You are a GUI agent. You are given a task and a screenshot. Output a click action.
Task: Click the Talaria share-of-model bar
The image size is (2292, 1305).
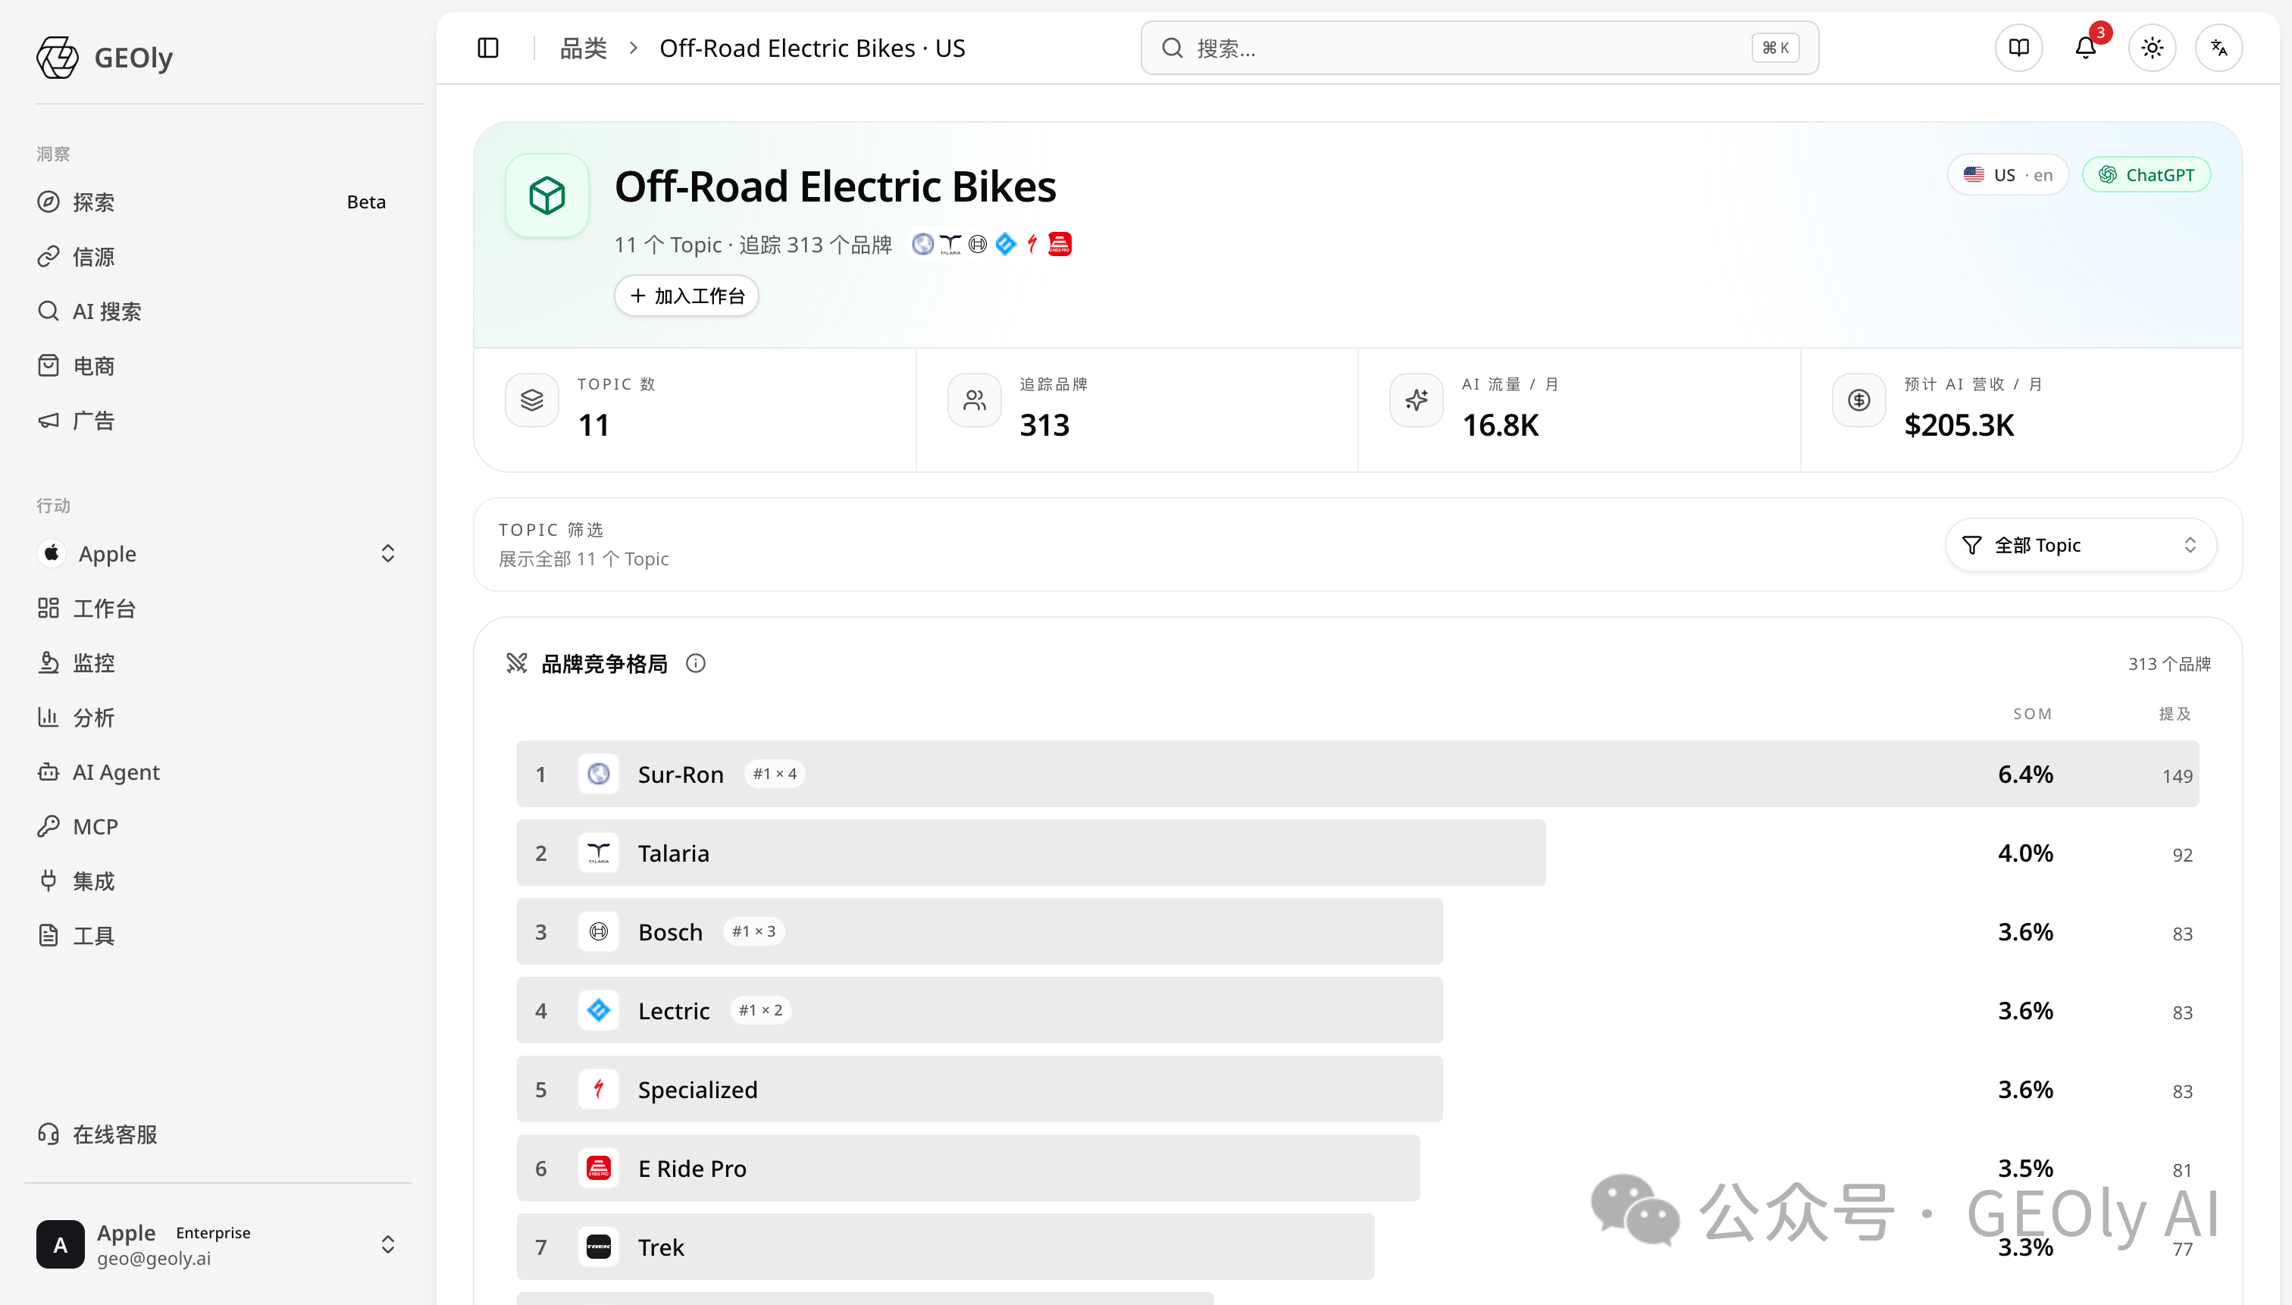point(1031,853)
